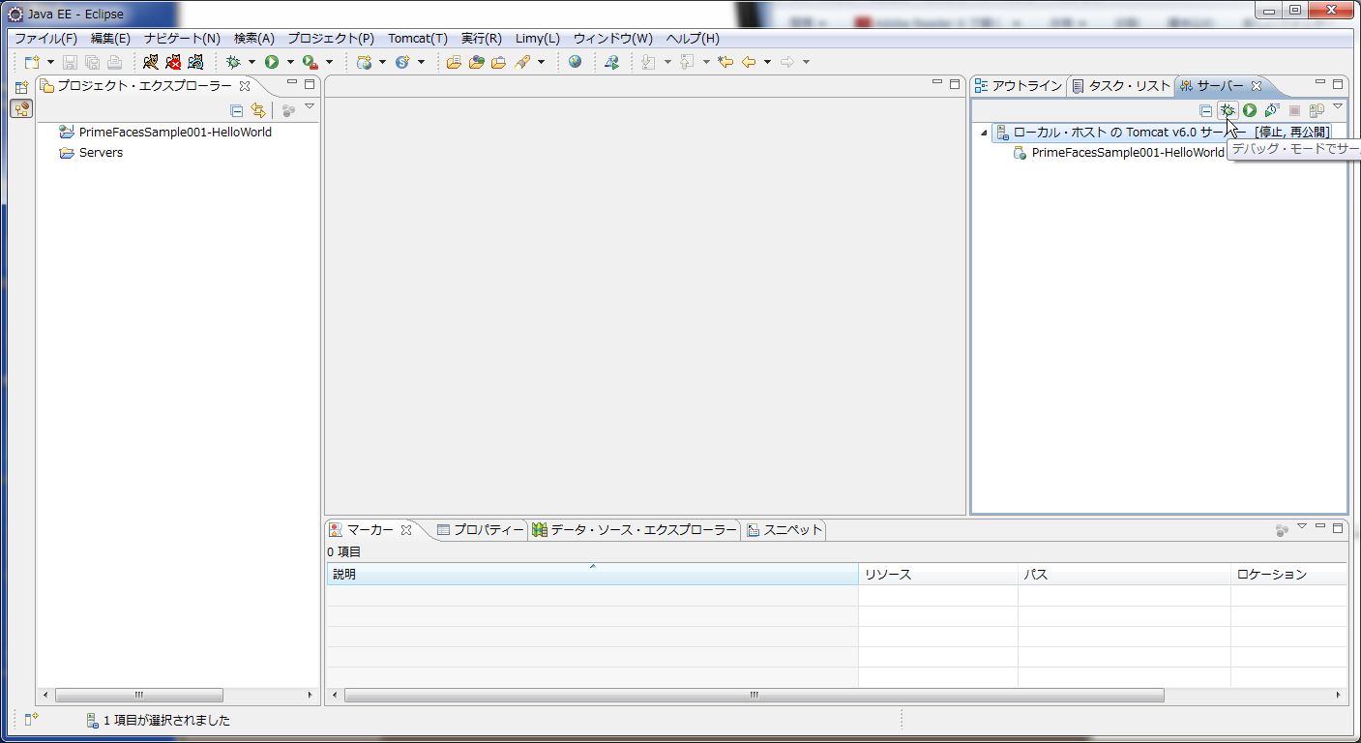Click the Last Edit Location arrow icon
The width and height of the screenshot is (1361, 743).
click(x=725, y=62)
